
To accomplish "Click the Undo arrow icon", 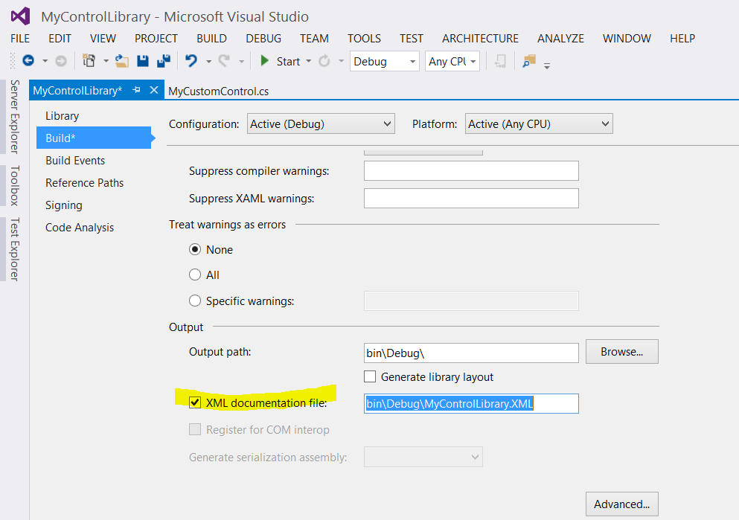I will coord(191,61).
